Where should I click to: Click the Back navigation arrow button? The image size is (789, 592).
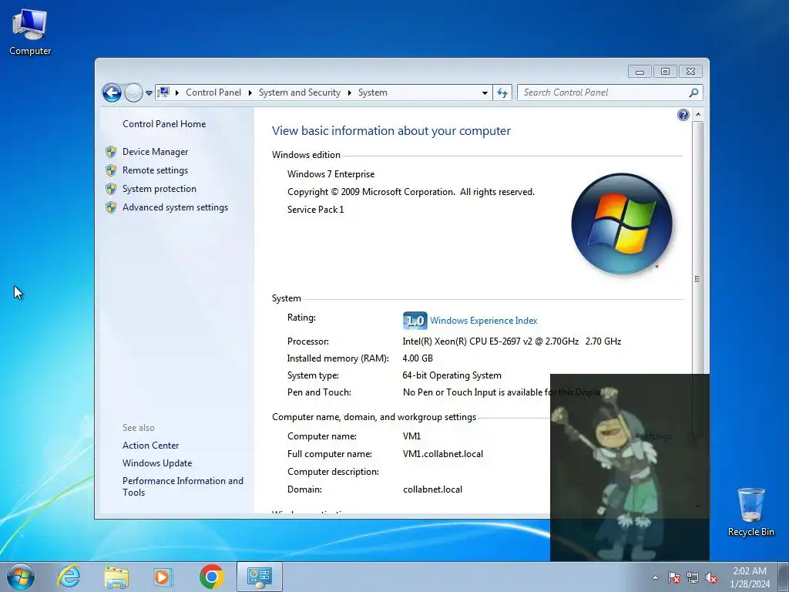click(112, 92)
